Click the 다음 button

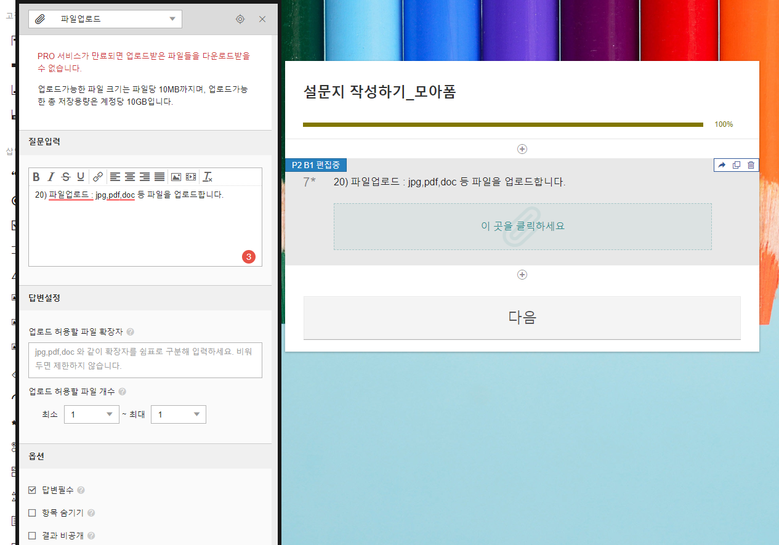click(522, 318)
